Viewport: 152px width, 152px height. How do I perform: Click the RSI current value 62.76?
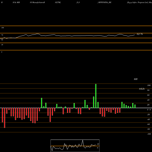click(x=140, y=34)
